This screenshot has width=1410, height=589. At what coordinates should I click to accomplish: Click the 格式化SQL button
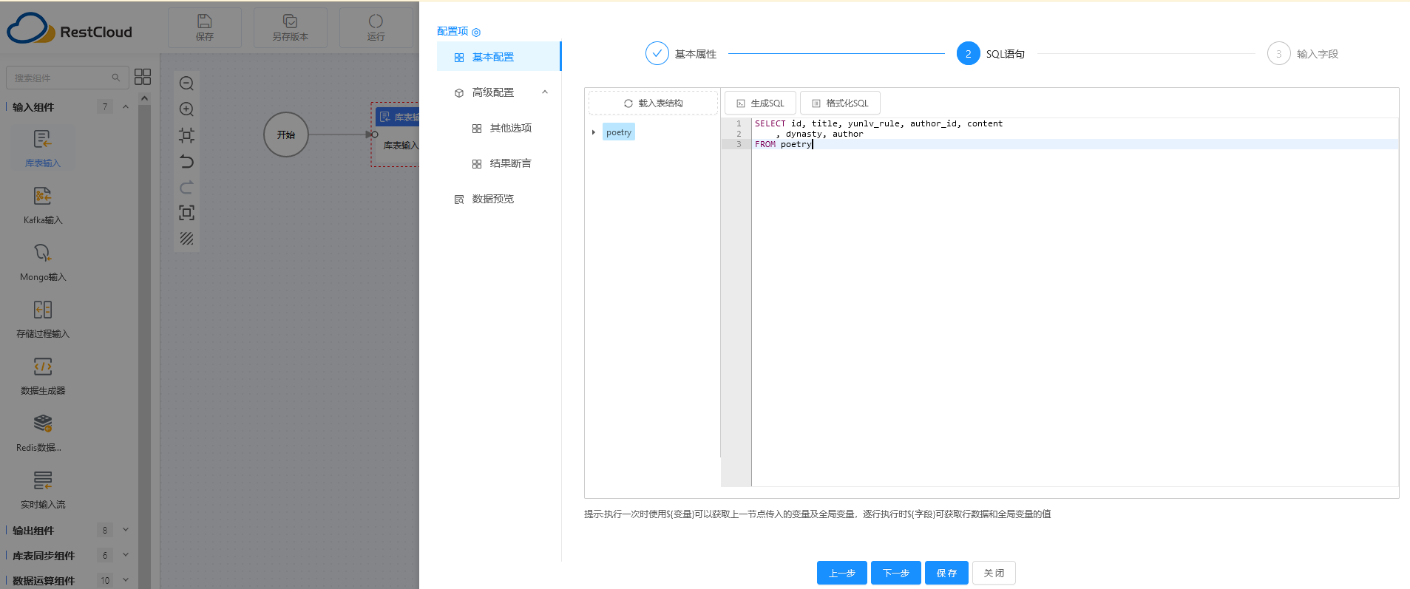coord(840,103)
